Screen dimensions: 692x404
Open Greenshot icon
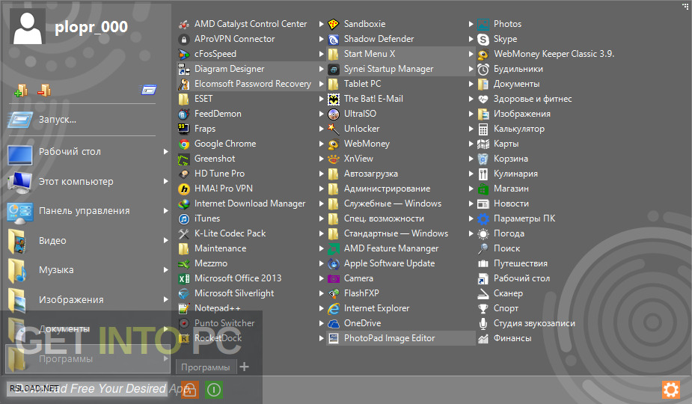click(183, 159)
